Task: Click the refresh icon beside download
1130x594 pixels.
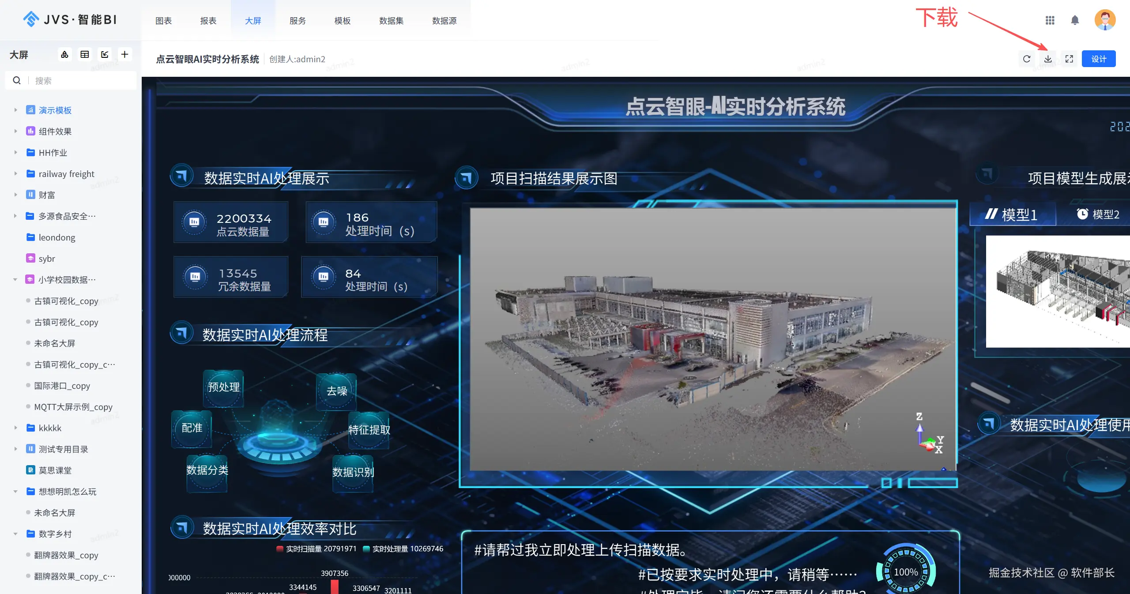Action: 1027,59
